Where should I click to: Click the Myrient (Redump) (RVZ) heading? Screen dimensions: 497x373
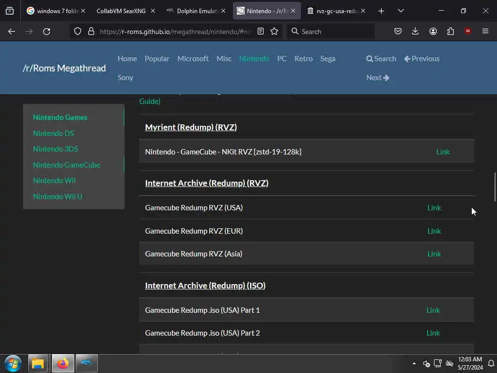point(191,127)
